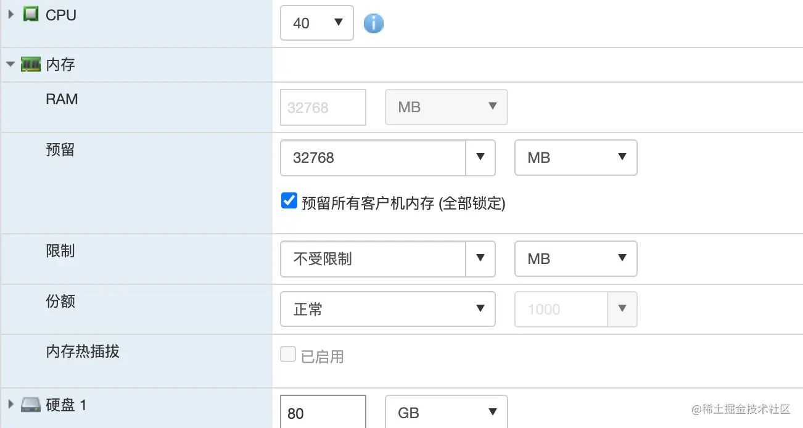Open the 份额 value 1000 dropdown arrow

point(622,309)
